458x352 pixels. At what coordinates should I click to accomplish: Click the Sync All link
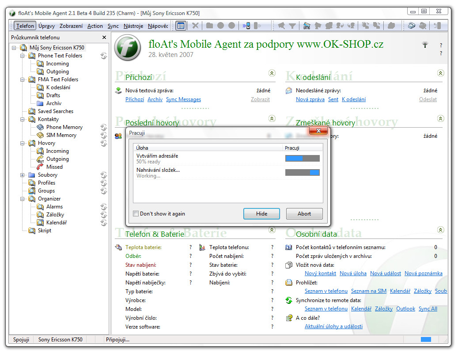(x=428, y=309)
